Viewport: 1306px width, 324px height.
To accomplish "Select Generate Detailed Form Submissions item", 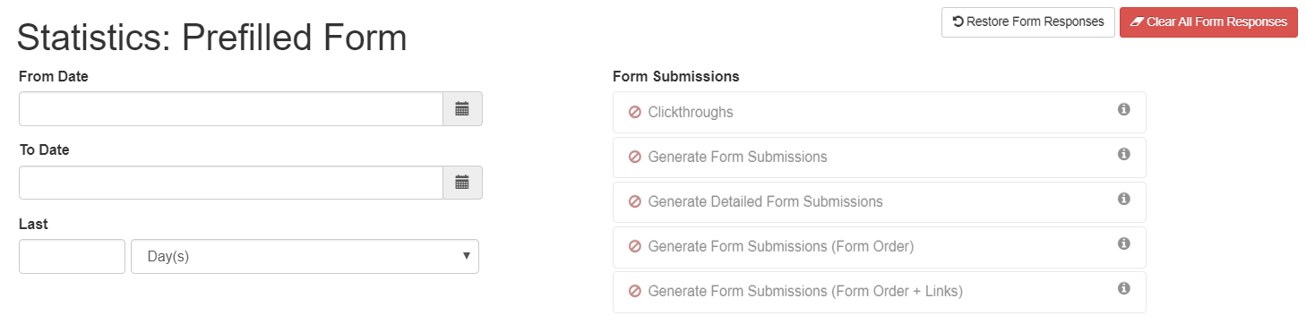I will [880, 201].
